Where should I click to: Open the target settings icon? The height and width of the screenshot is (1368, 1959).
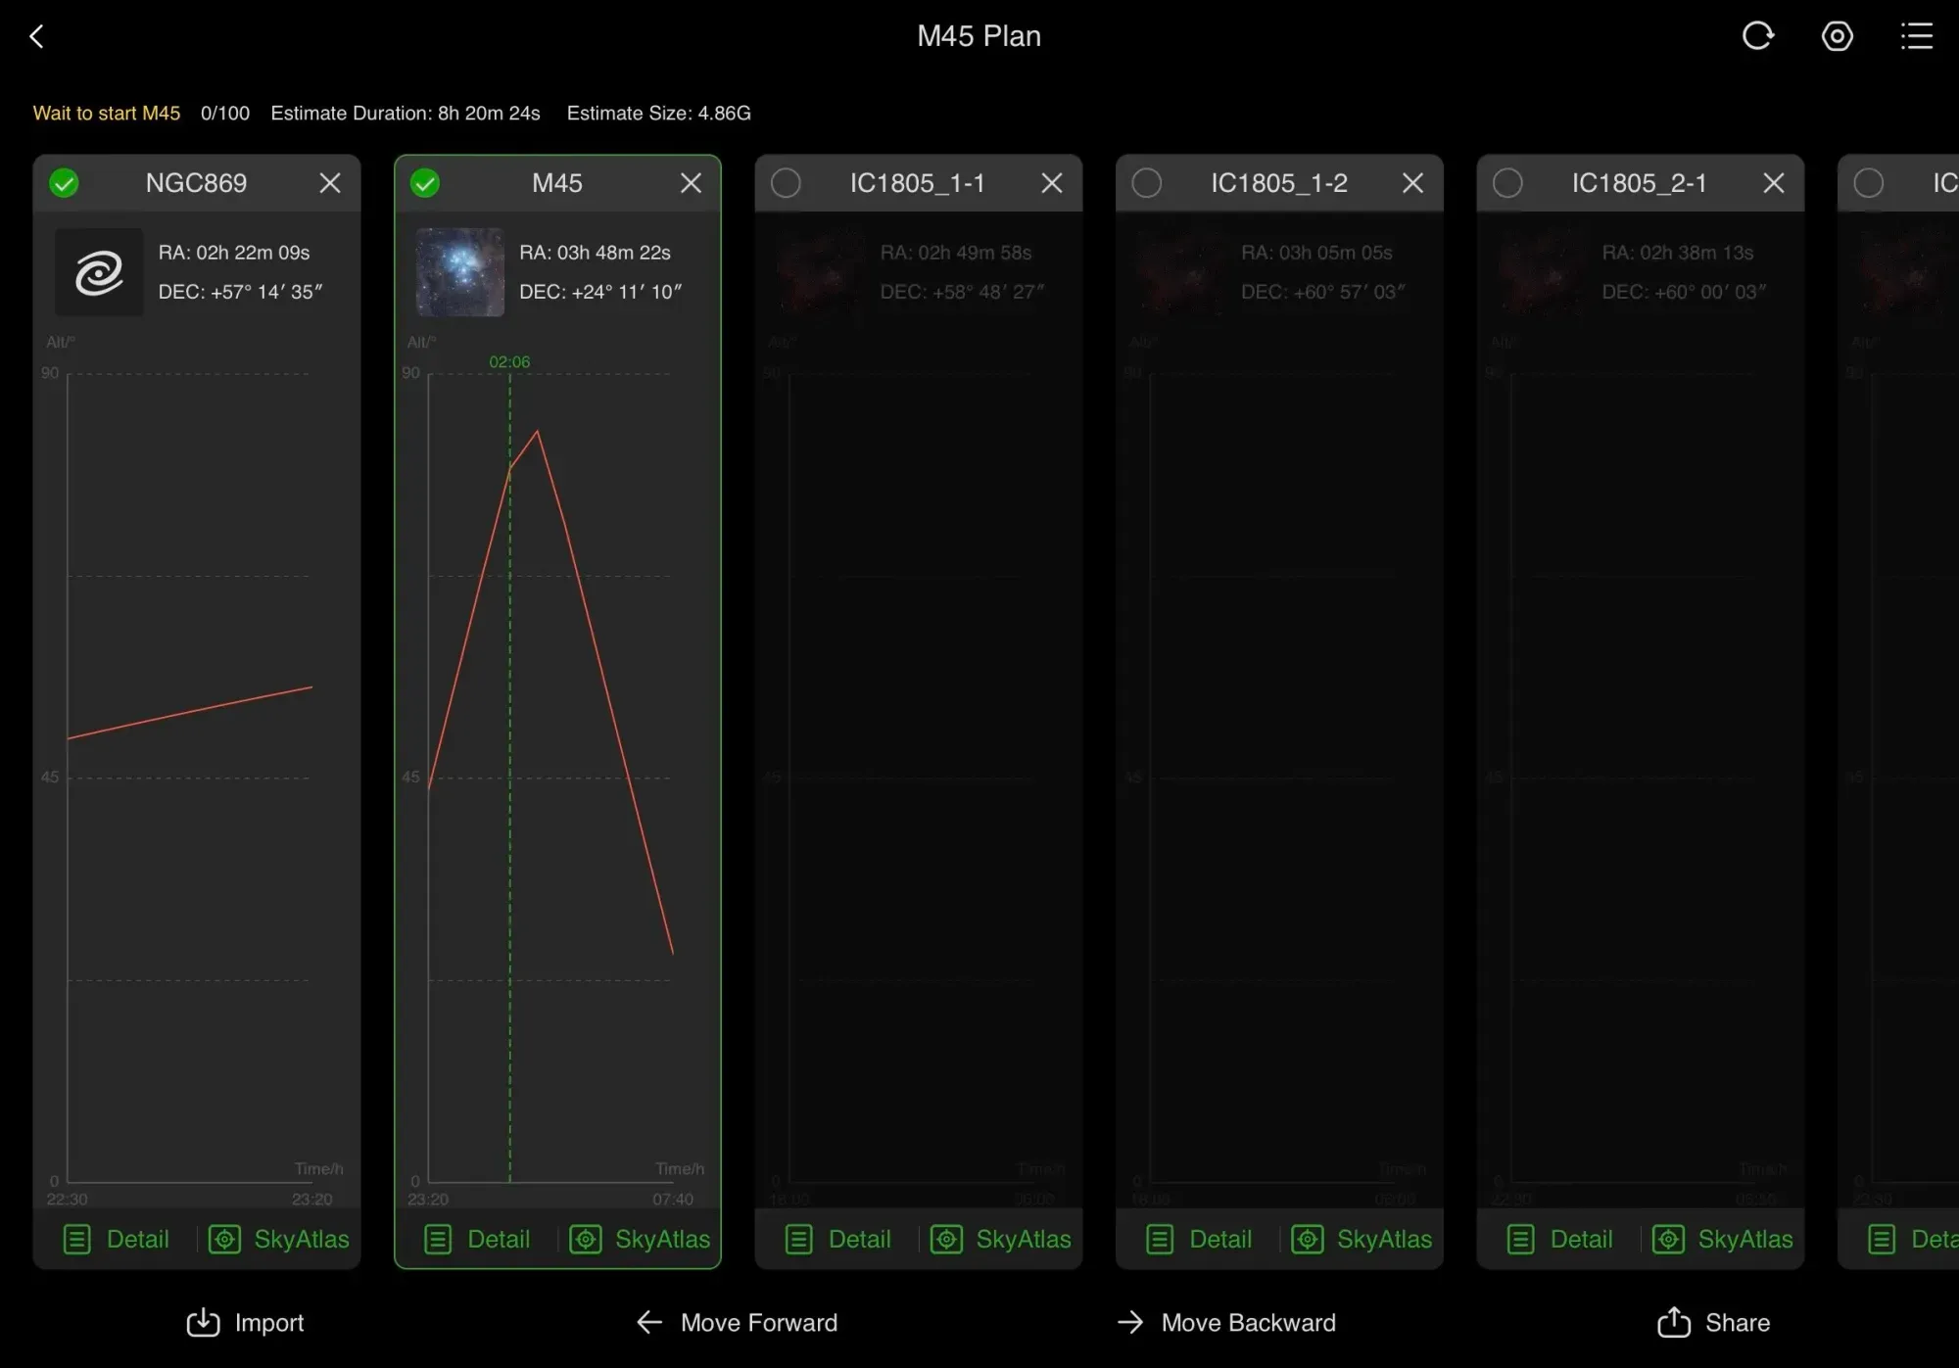1837,36
